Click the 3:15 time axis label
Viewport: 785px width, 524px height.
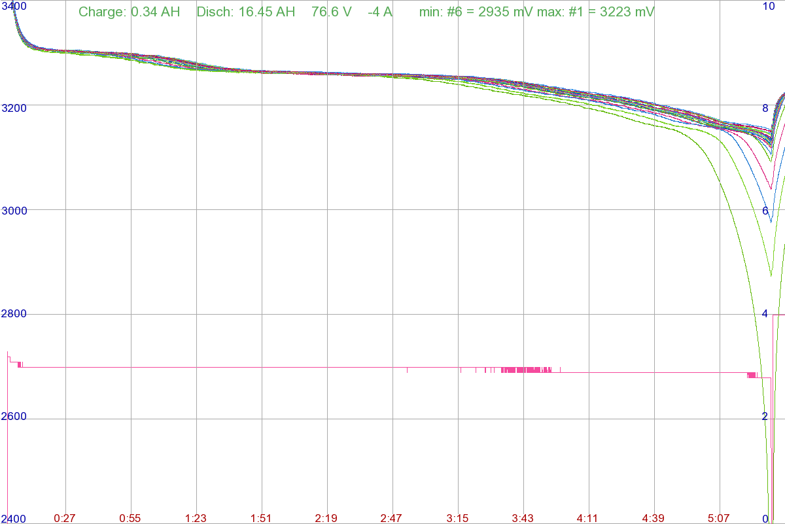[x=457, y=518]
